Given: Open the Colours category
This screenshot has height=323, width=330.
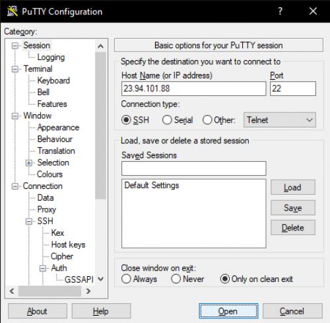Looking at the screenshot, I should [x=49, y=174].
